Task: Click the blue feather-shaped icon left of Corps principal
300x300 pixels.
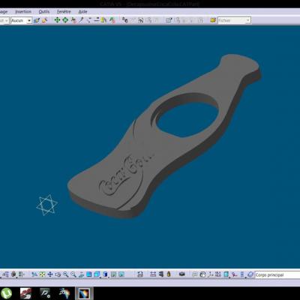Action: [x=250, y=274]
